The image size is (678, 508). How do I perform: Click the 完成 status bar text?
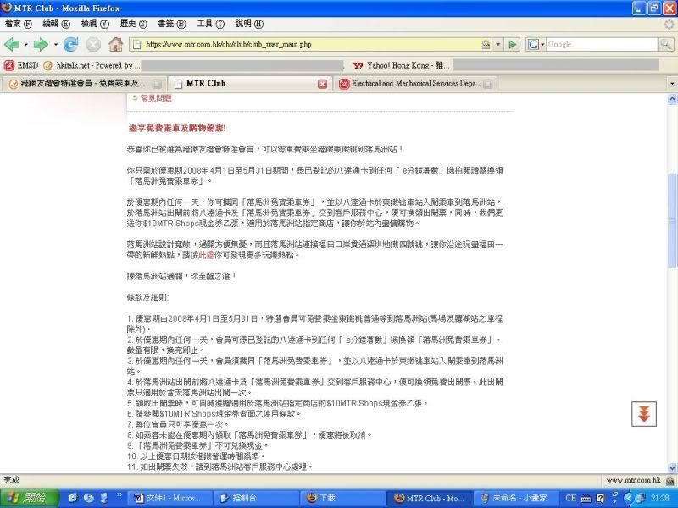tap(12, 480)
